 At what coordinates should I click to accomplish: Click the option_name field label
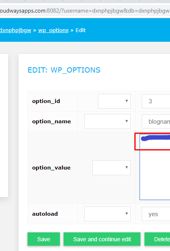click(x=51, y=122)
